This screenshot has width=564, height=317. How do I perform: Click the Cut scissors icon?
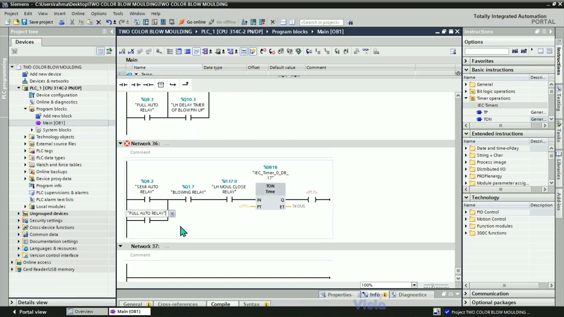pos(72,22)
